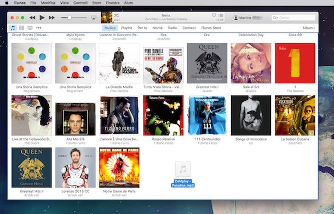Open the Finestra menu

point(113,3)
